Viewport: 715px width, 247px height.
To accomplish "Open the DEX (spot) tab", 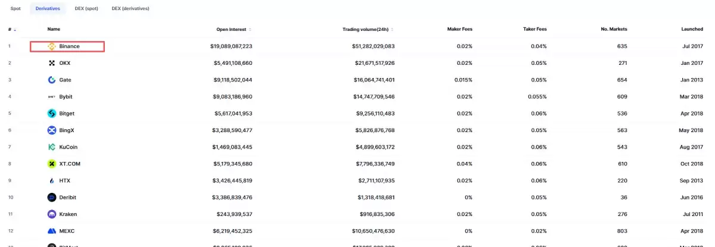I will tap(87, 9).
